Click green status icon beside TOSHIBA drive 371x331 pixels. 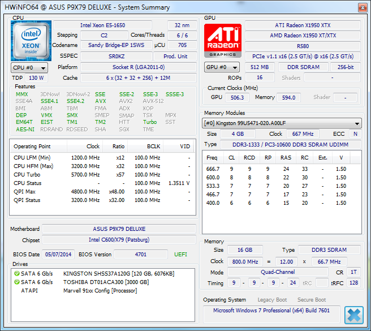16,282
